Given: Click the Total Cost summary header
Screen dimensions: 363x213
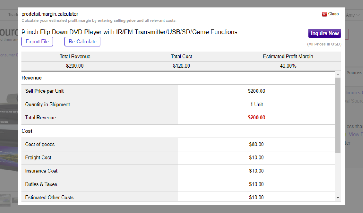Looking at the screenshot, I should point(181,57).
